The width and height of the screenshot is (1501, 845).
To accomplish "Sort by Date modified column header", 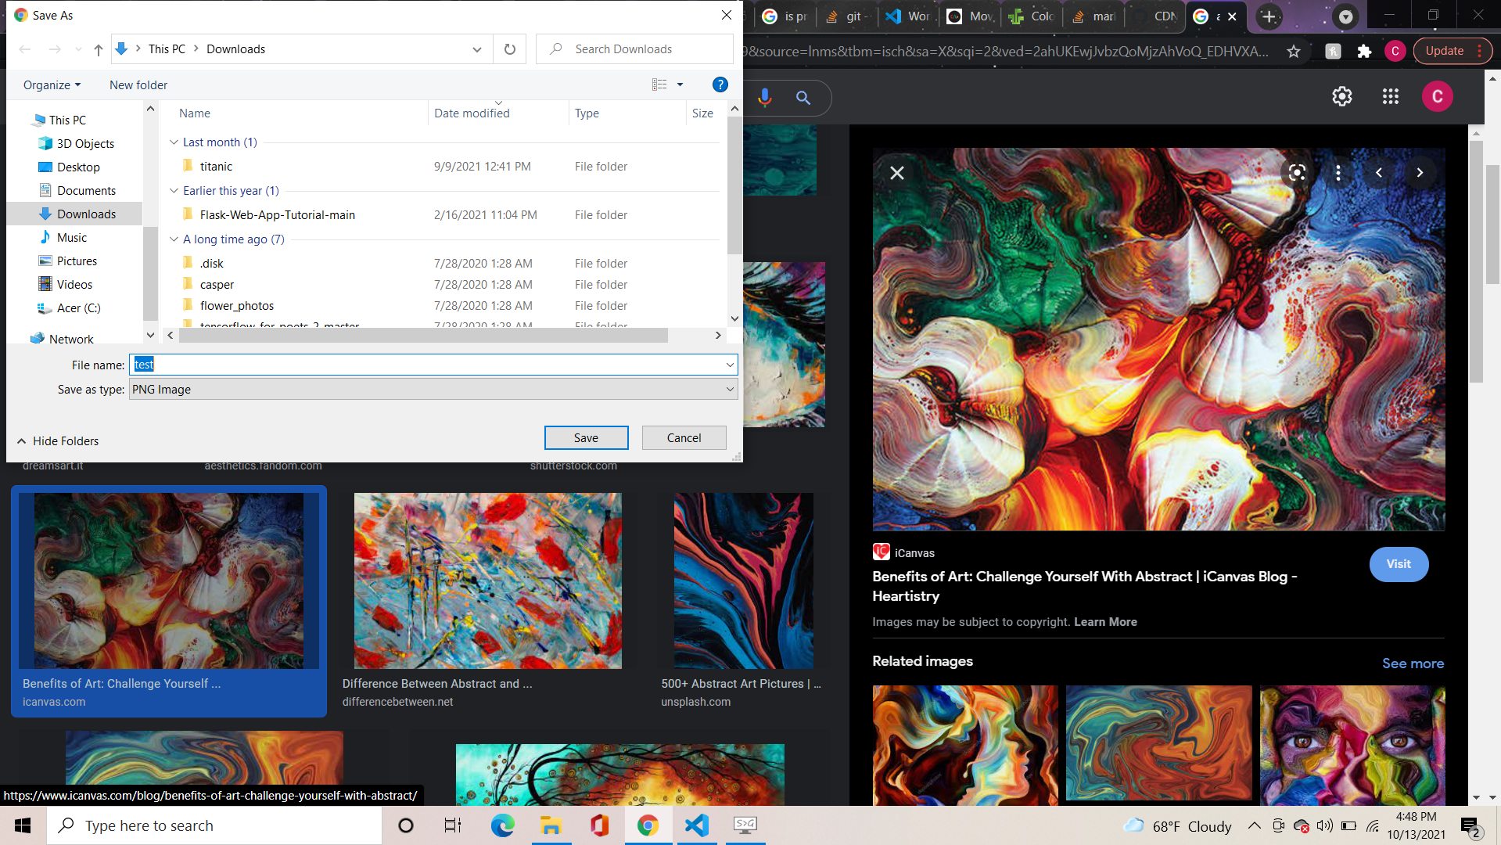I will (472, 113).
